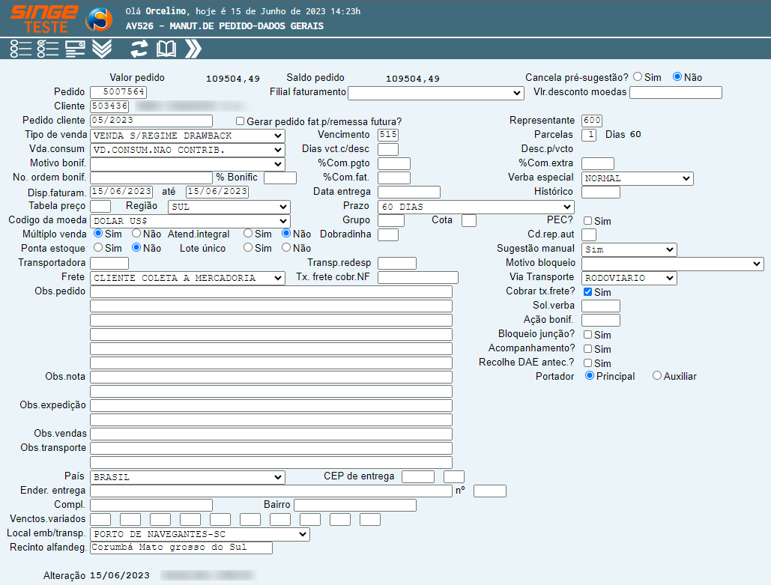The image size is (771, 585).
Task: Open Codigo da moeda dropdown
Action: 190,221
